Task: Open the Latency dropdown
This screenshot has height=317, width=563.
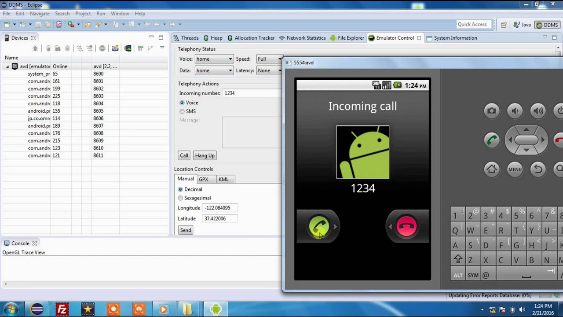Action: tap(269, 70)
